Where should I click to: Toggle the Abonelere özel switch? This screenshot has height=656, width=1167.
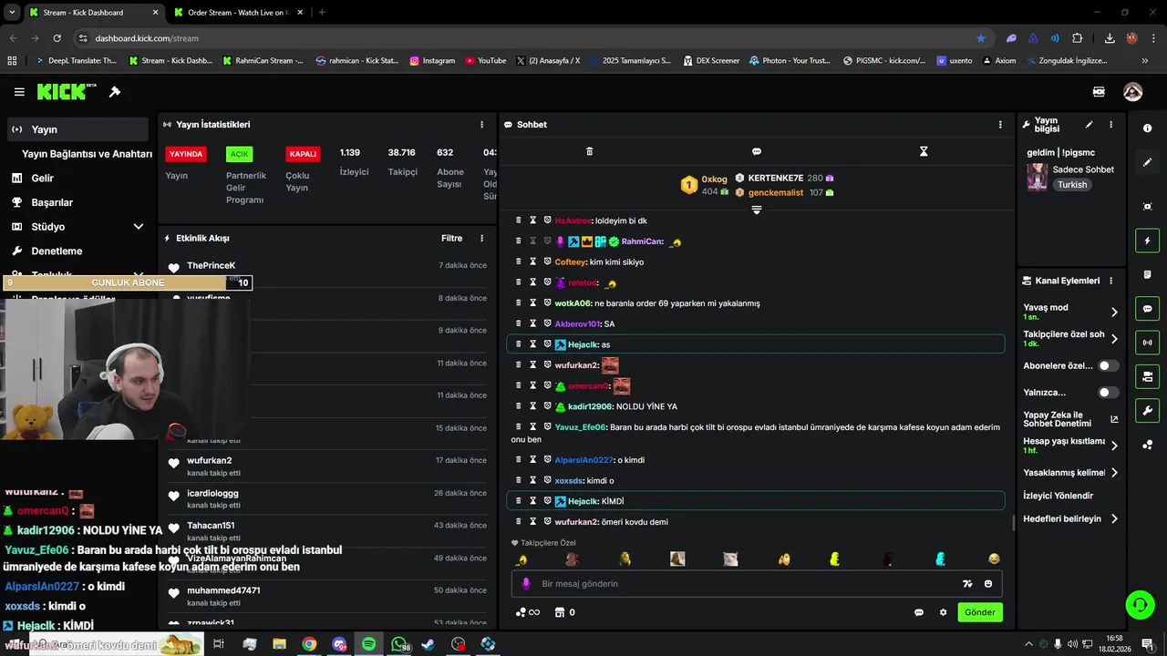(x=1108, y=365)
